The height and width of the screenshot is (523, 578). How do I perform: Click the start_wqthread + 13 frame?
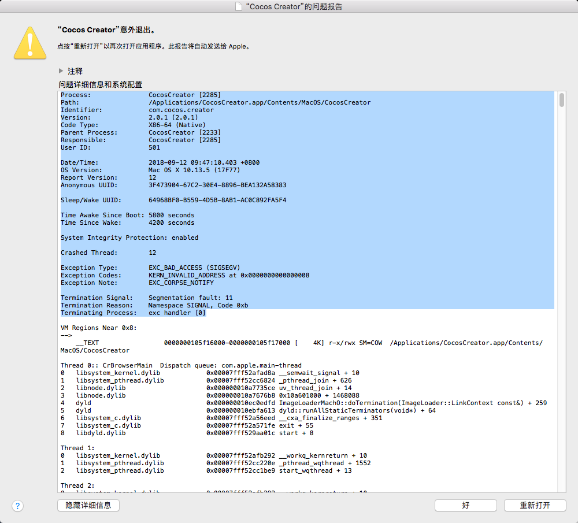[206, 470]
